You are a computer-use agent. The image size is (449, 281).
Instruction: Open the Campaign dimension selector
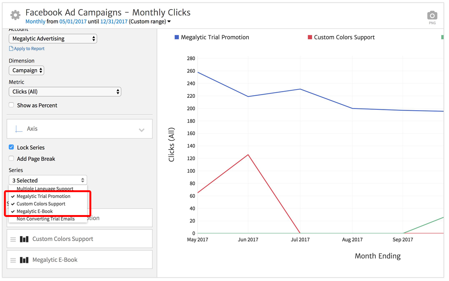click(26, 70)
